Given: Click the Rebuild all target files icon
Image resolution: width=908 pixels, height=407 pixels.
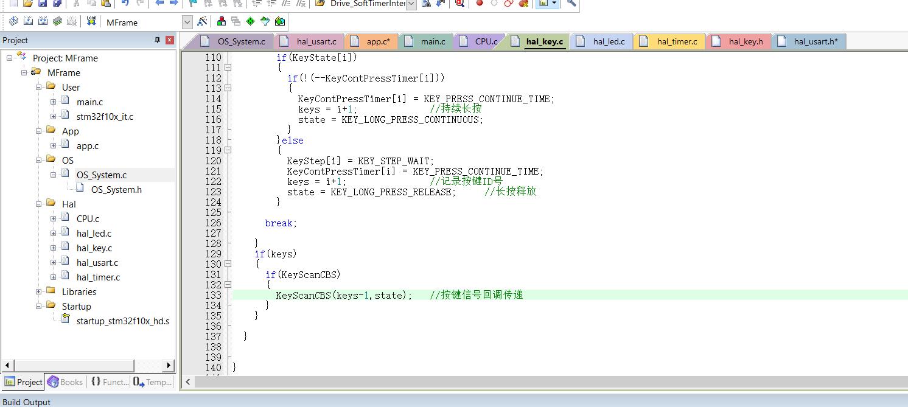Looking at the screenshot, I should click(43, 21).
